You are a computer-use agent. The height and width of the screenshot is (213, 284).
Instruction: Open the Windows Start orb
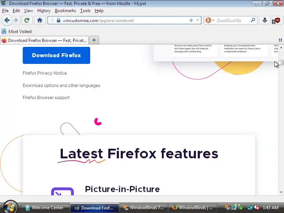(x=10, y=207)
